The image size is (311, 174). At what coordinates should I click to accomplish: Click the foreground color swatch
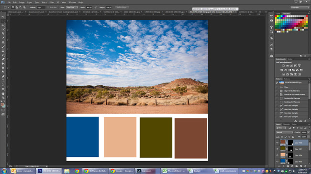pos(2,104)
